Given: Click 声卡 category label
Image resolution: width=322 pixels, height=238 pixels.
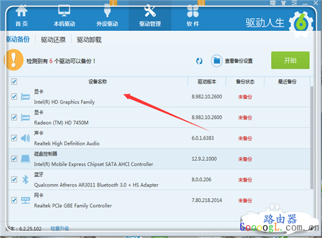Looking at the screenshot, I should [39, 133].
